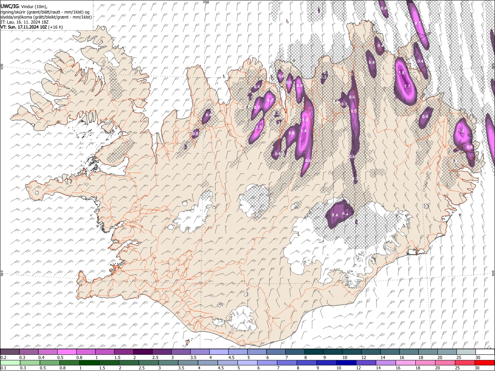Click the swatch starting at 7 in lower legend
The width and height of the screenshot is (495, 371).
pos(286,363)
